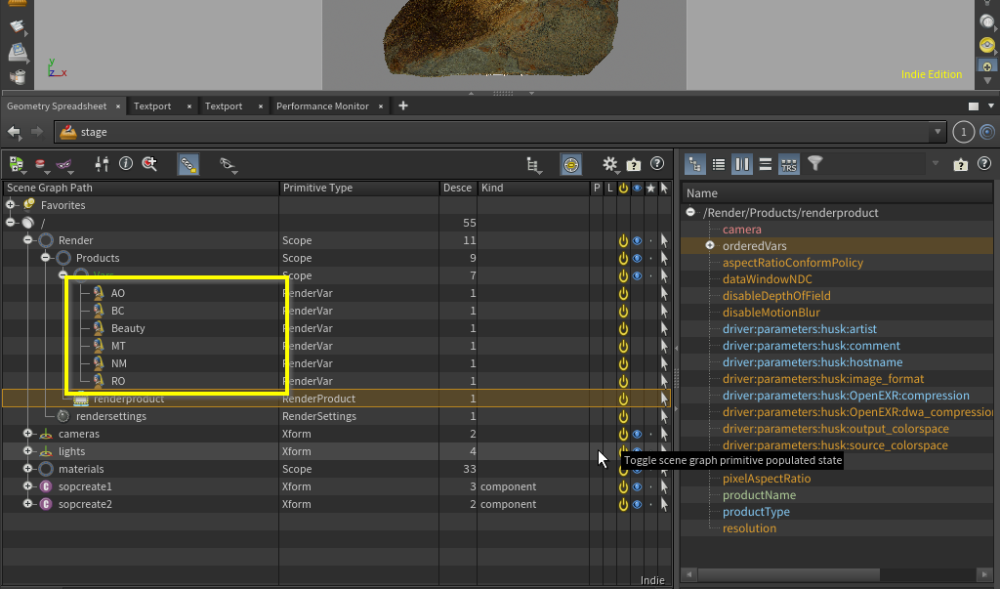Switch to Performance Monitor tab
The height and width of the screenshot is (589, 1000).
click(322, 105)
